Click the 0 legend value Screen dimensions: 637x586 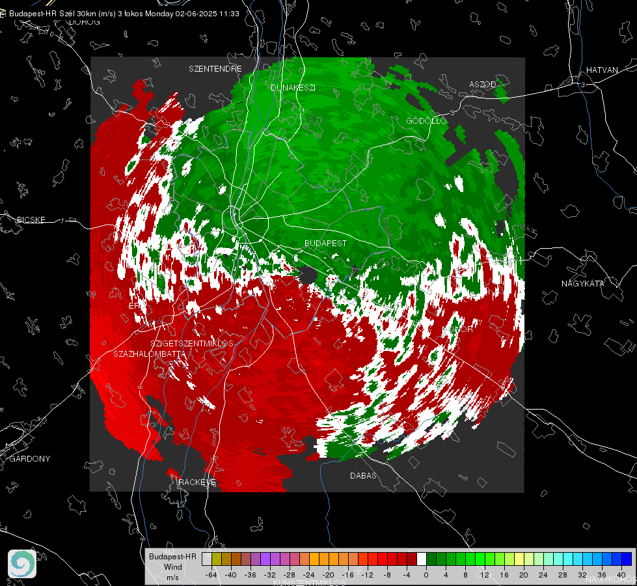point(426,575)
